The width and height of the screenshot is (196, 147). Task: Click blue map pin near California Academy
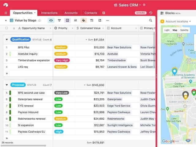tap(175, 72)
